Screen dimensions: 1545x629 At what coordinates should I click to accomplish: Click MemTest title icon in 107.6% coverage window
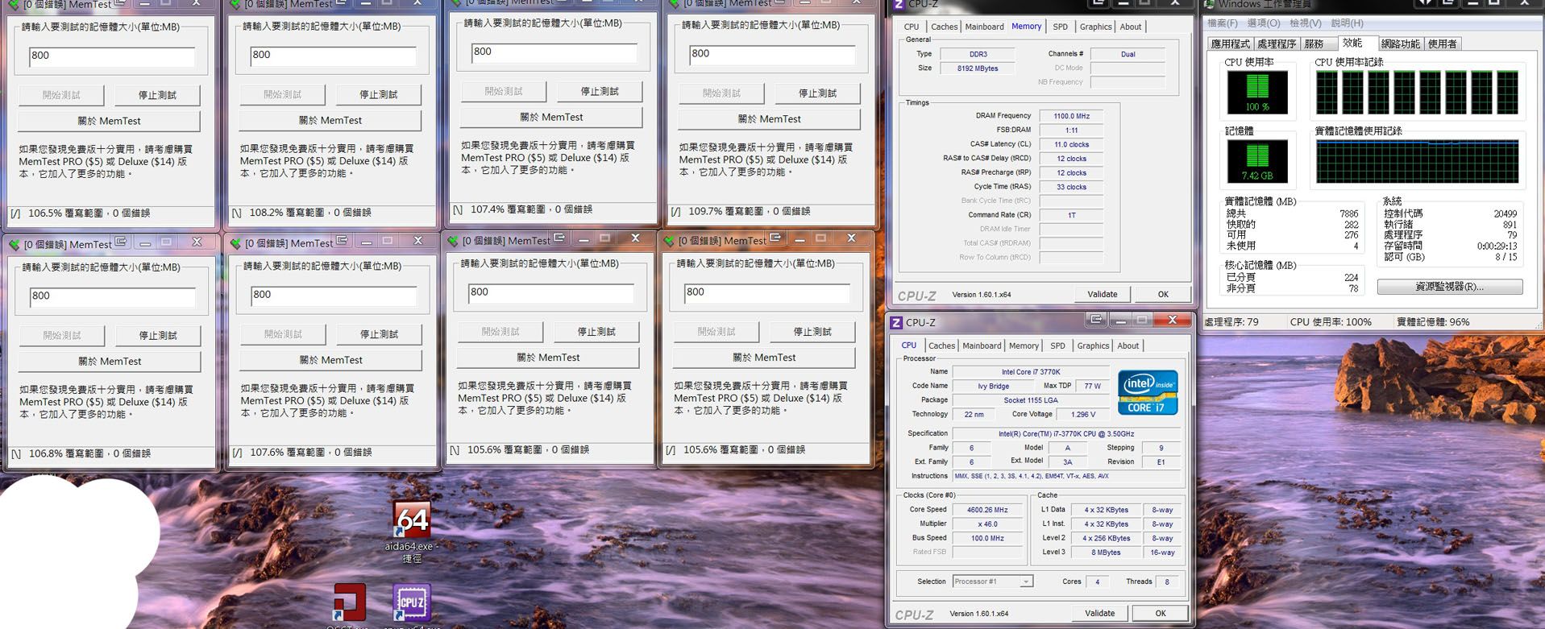pyautogui.click(x=235, y=243)
